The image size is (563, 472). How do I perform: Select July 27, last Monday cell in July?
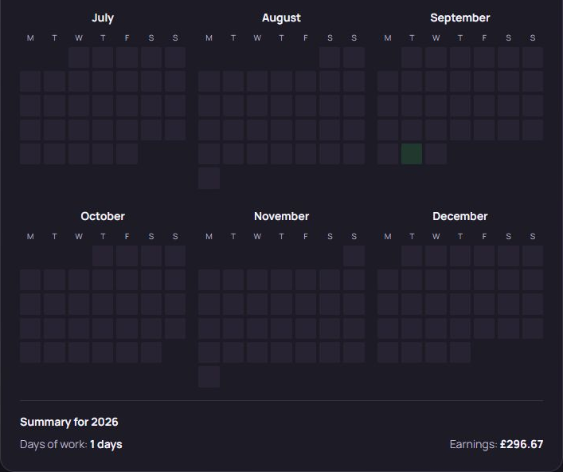(x=30, y=154)
